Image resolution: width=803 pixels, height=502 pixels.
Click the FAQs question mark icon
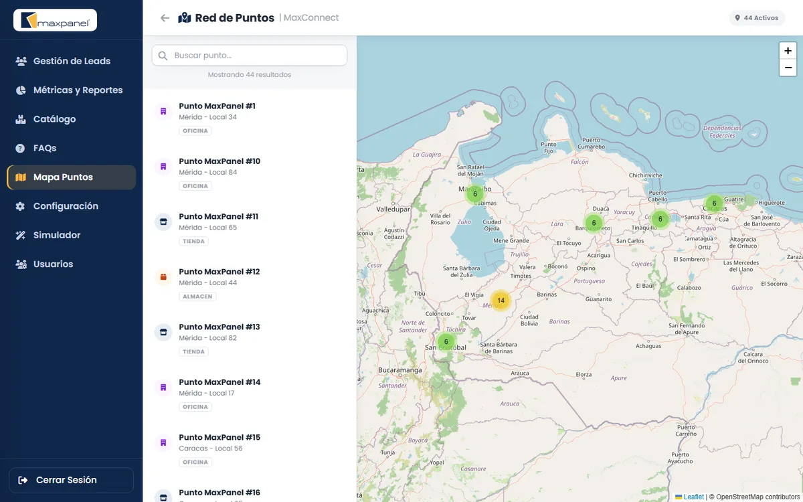tap(21, 148)
